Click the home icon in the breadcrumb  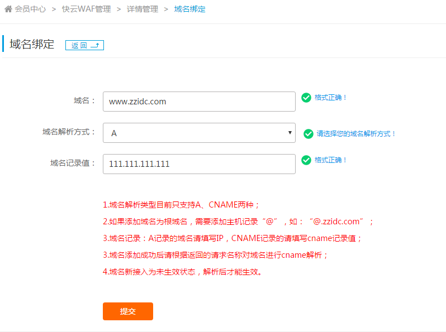click(x=8, y=9)
